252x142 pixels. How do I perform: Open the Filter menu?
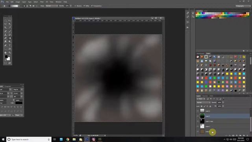tap(42, 2)
